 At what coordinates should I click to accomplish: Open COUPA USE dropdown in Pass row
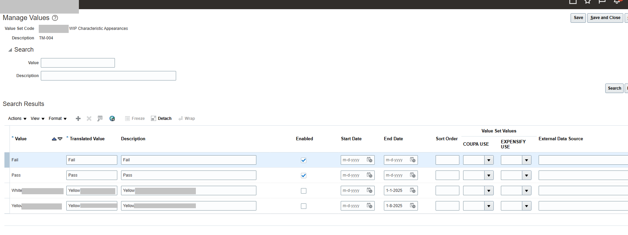click(x=489, y=175)
